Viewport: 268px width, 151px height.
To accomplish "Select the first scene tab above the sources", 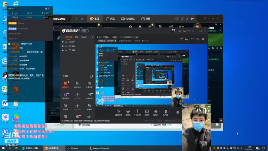I will 69,37.
